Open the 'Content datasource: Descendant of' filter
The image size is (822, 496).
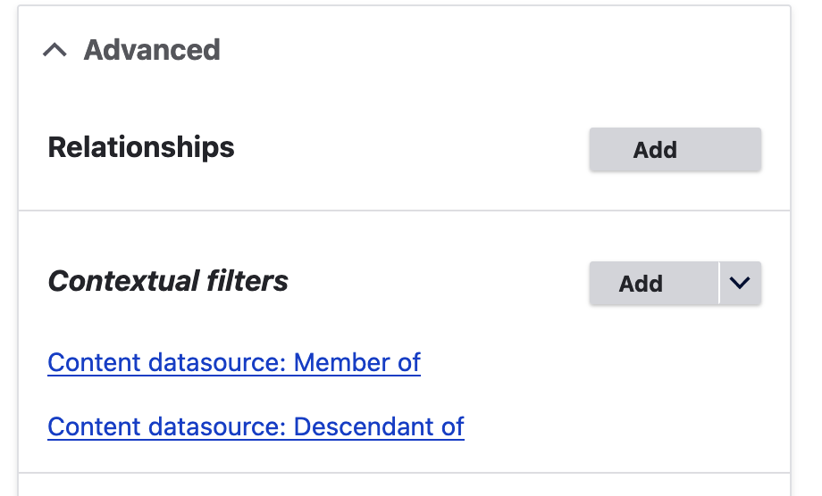coord(256,426)
